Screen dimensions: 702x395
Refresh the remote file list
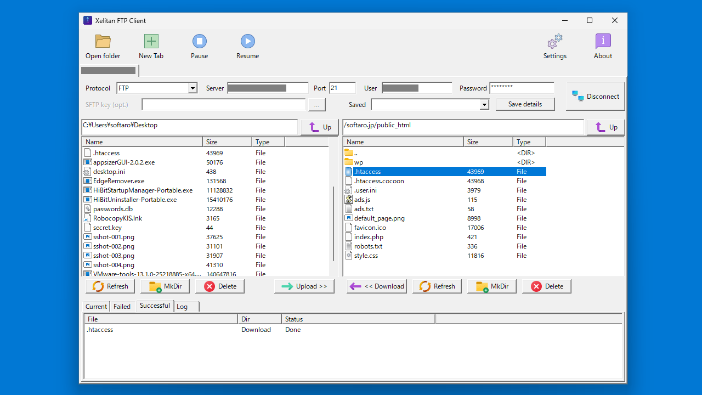pos(437,286)
